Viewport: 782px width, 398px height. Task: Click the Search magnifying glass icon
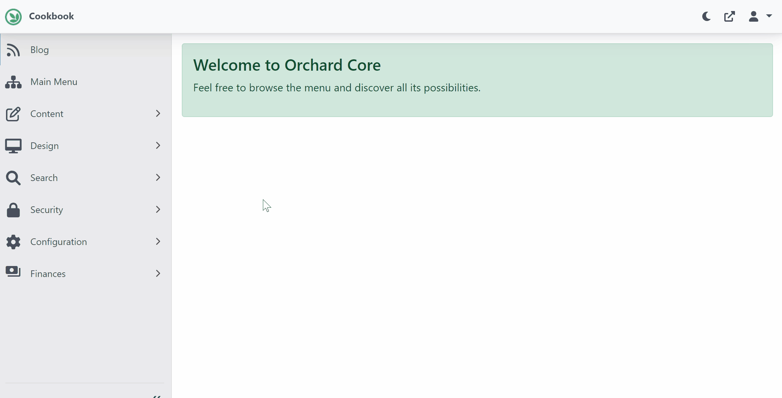[12, 177]
